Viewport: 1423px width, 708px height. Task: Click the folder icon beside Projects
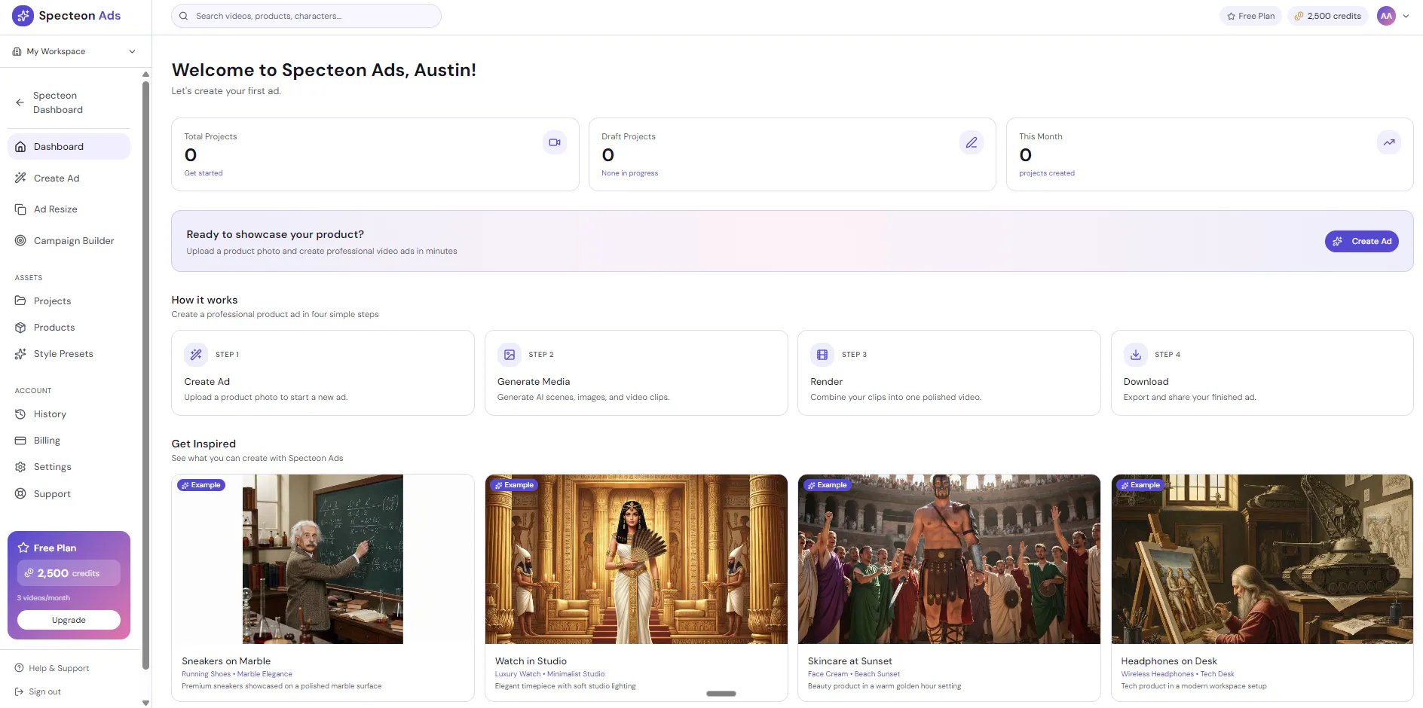(20, 301)
